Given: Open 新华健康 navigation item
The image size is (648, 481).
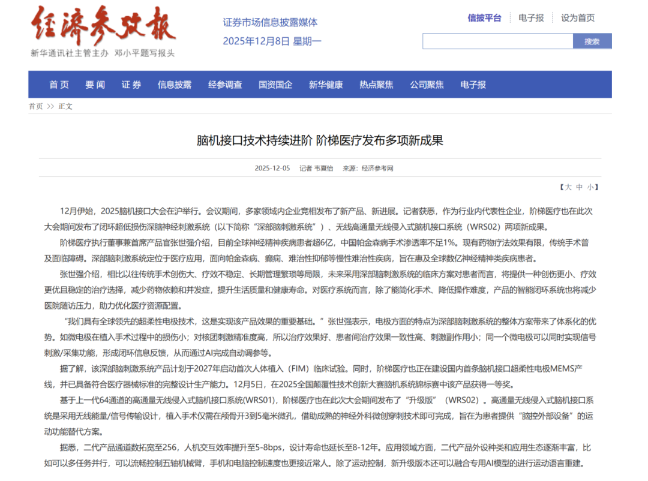Looking at the screenshot, I should [x=326, y=85].
